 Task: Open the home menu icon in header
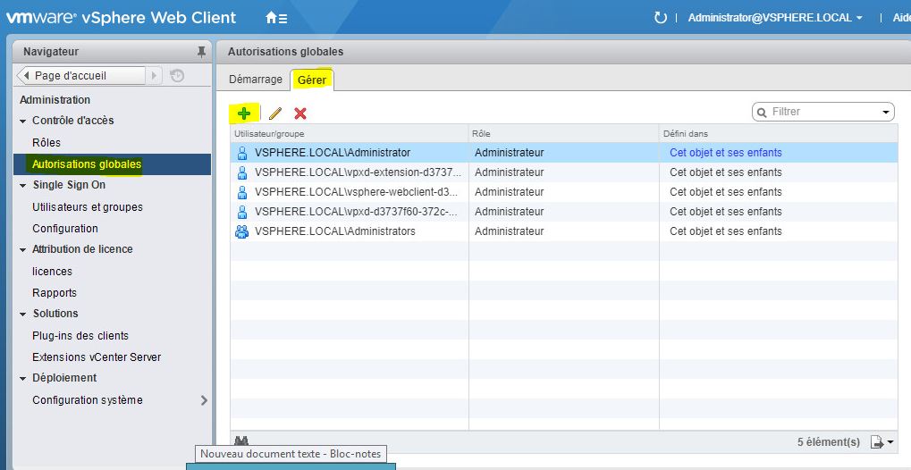point(276,18)
